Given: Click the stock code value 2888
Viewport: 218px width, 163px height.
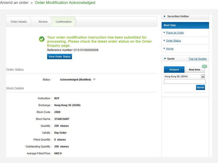Looking at the screenshot, I should tap(57, 112).
